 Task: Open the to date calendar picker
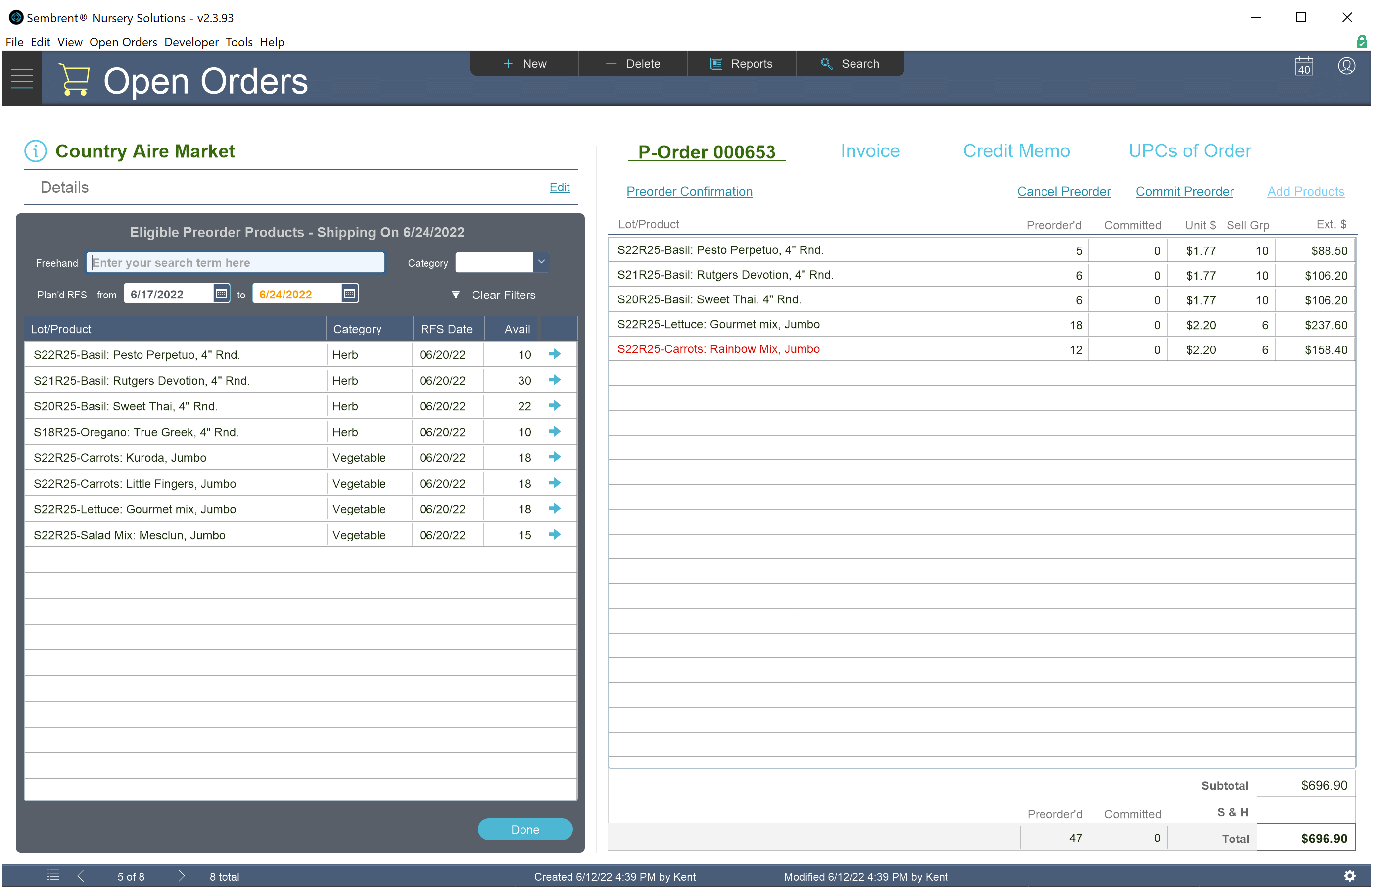[350, 294]
